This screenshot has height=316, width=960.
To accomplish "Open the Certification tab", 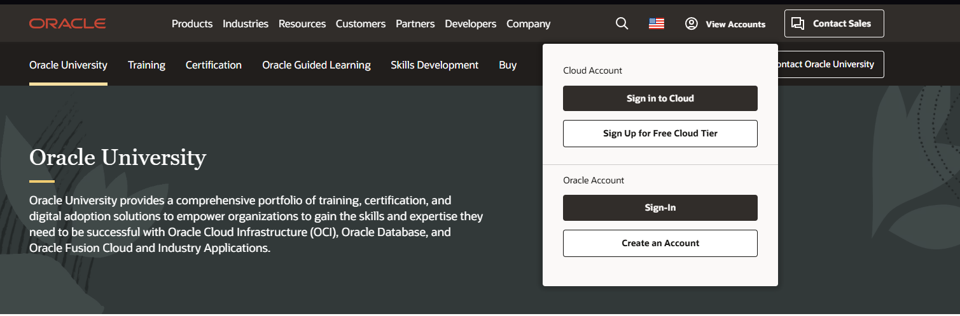I will click(x=214, y=65).
